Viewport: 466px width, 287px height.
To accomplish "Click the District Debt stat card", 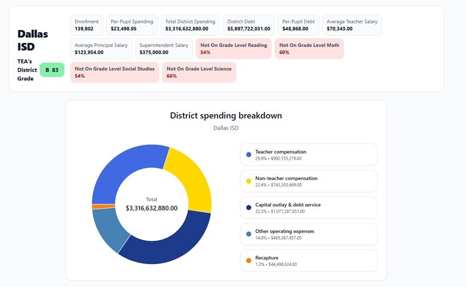I will 249,25.
